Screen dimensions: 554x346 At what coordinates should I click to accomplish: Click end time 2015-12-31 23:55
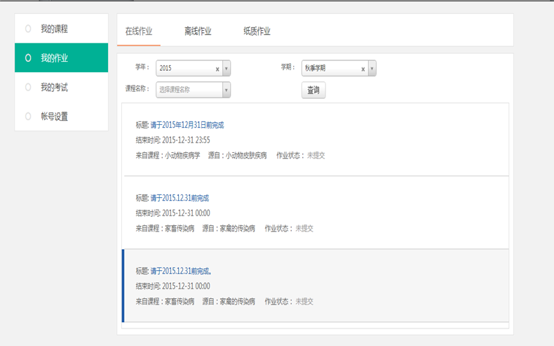coord(187,140)
